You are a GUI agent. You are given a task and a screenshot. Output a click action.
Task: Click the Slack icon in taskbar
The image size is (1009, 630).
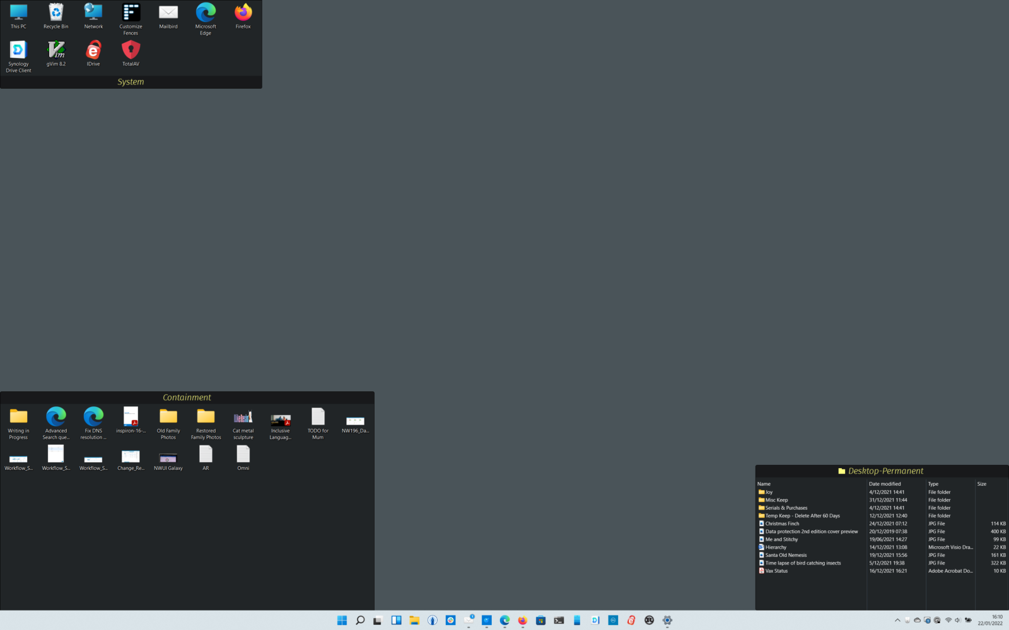pos(450,621)
